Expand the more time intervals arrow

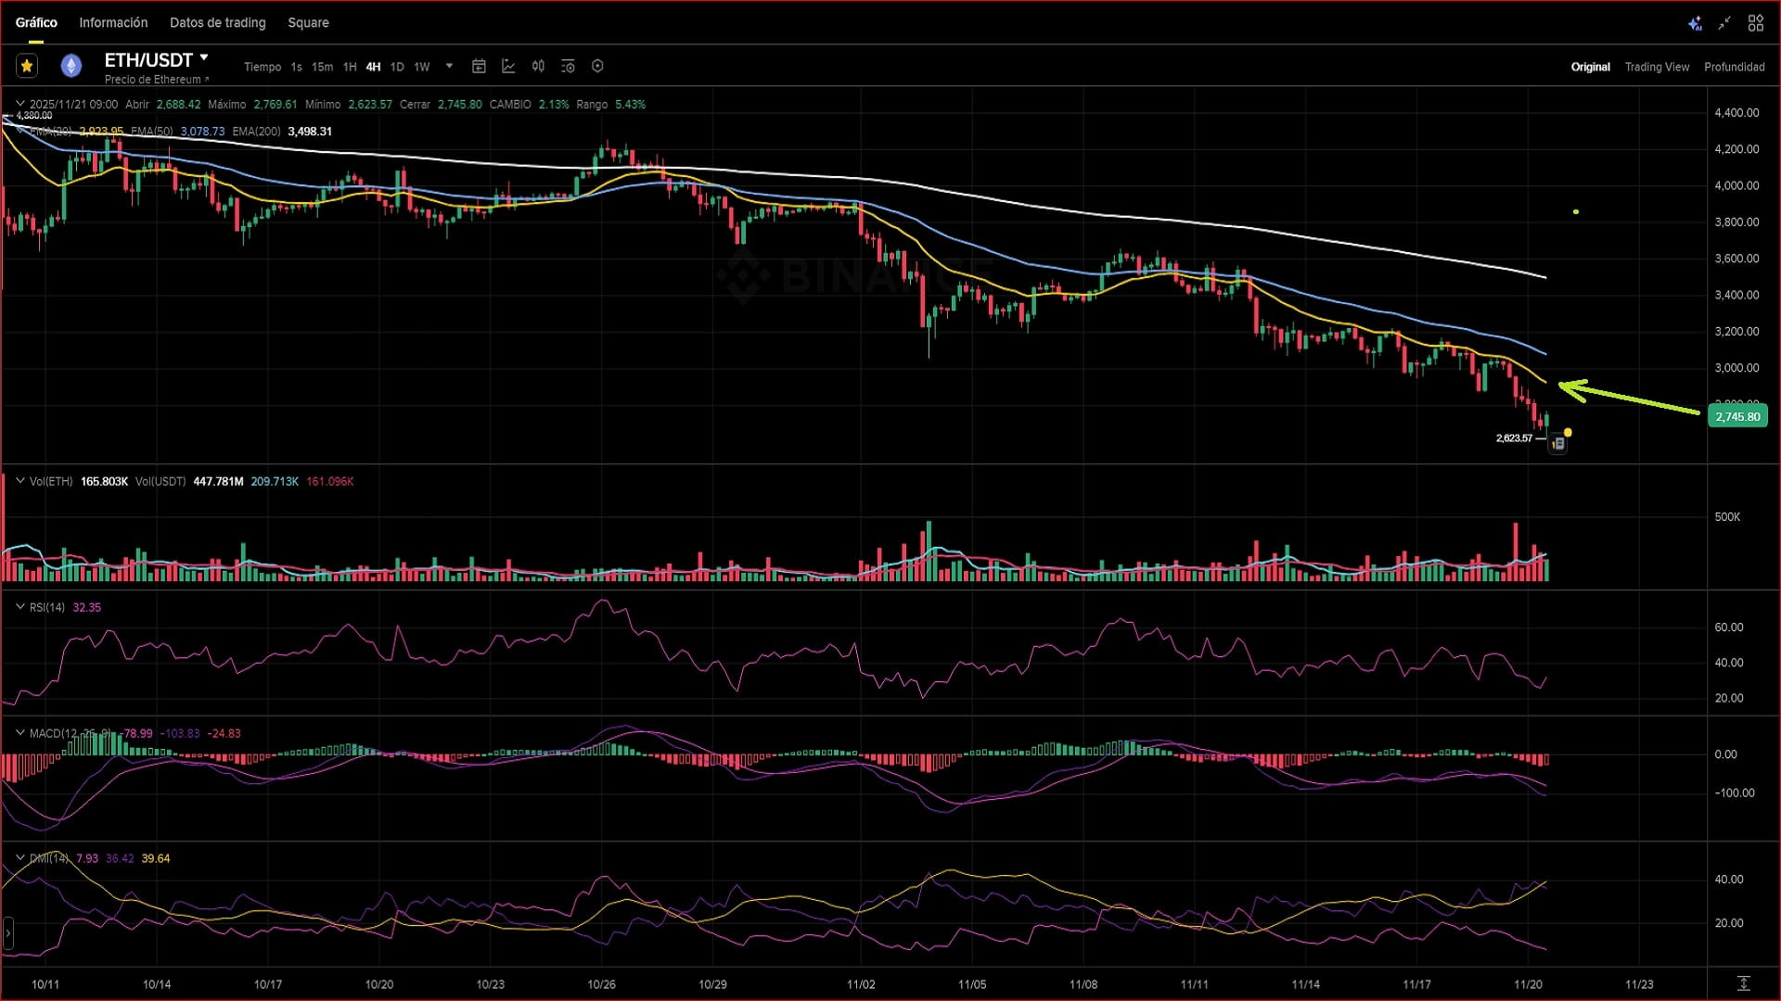click(449, 66)
